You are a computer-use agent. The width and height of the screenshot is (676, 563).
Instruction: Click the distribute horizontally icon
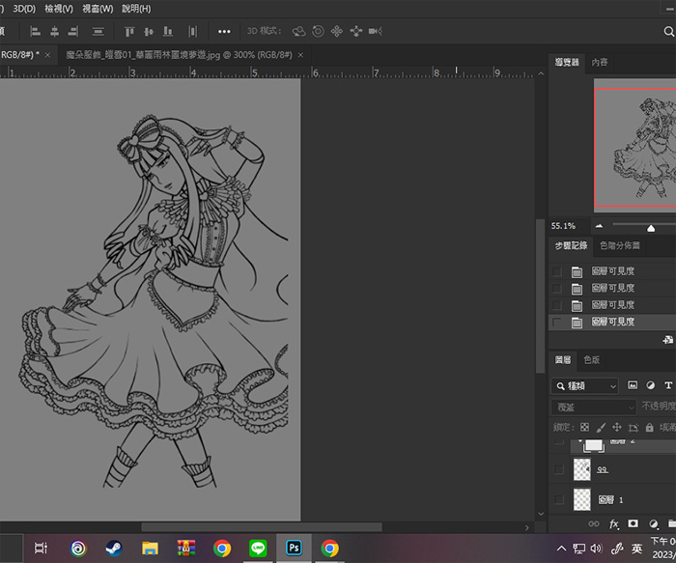(193, 32)
